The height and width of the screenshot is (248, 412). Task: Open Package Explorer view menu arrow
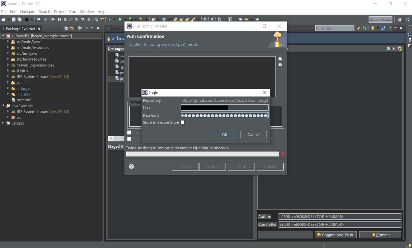pos(87,28)
